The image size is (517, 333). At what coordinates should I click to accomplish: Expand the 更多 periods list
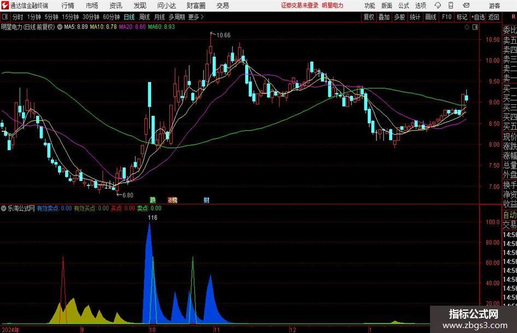tap(196, 17)
